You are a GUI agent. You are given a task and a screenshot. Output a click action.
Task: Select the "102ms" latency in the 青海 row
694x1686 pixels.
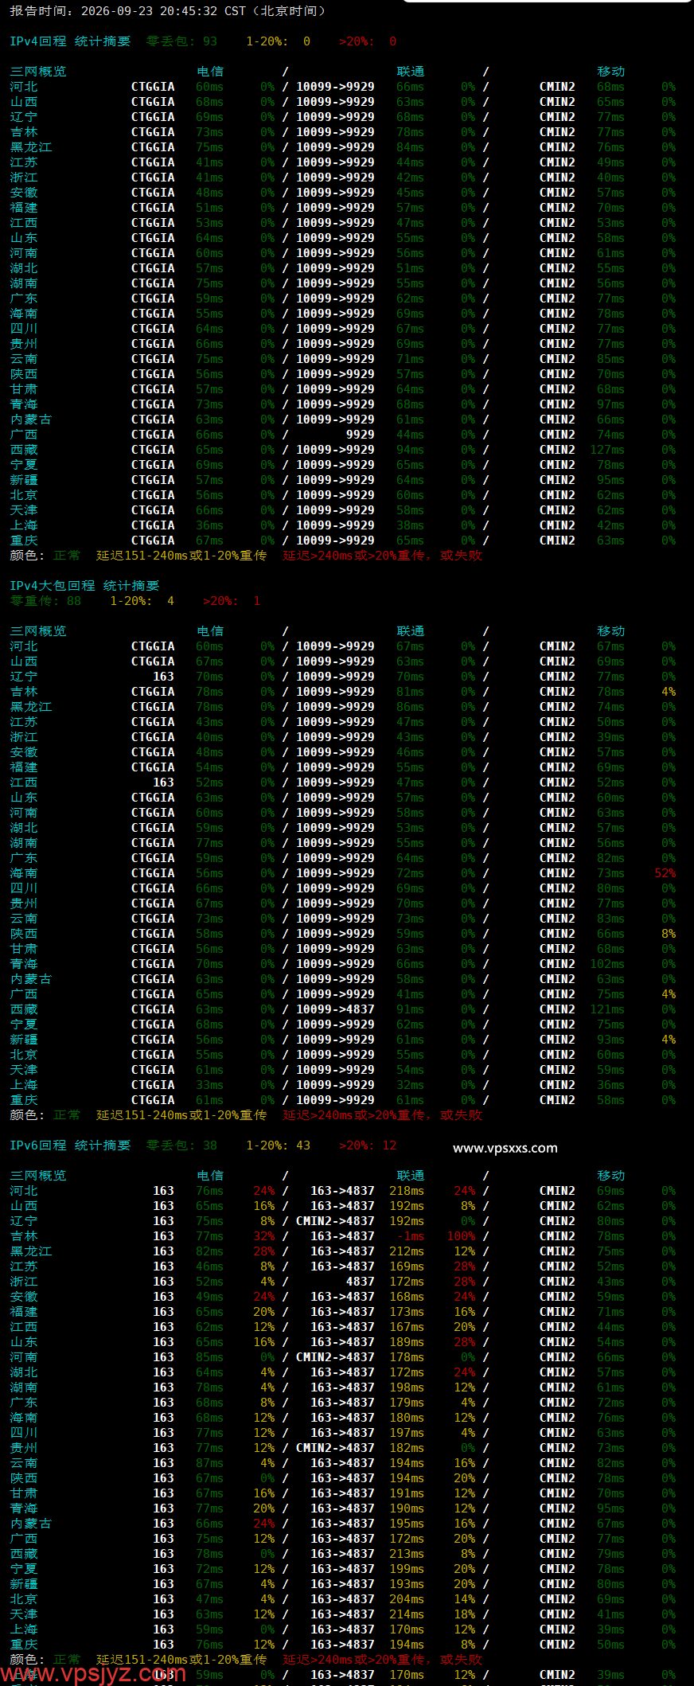pos(607,964)
